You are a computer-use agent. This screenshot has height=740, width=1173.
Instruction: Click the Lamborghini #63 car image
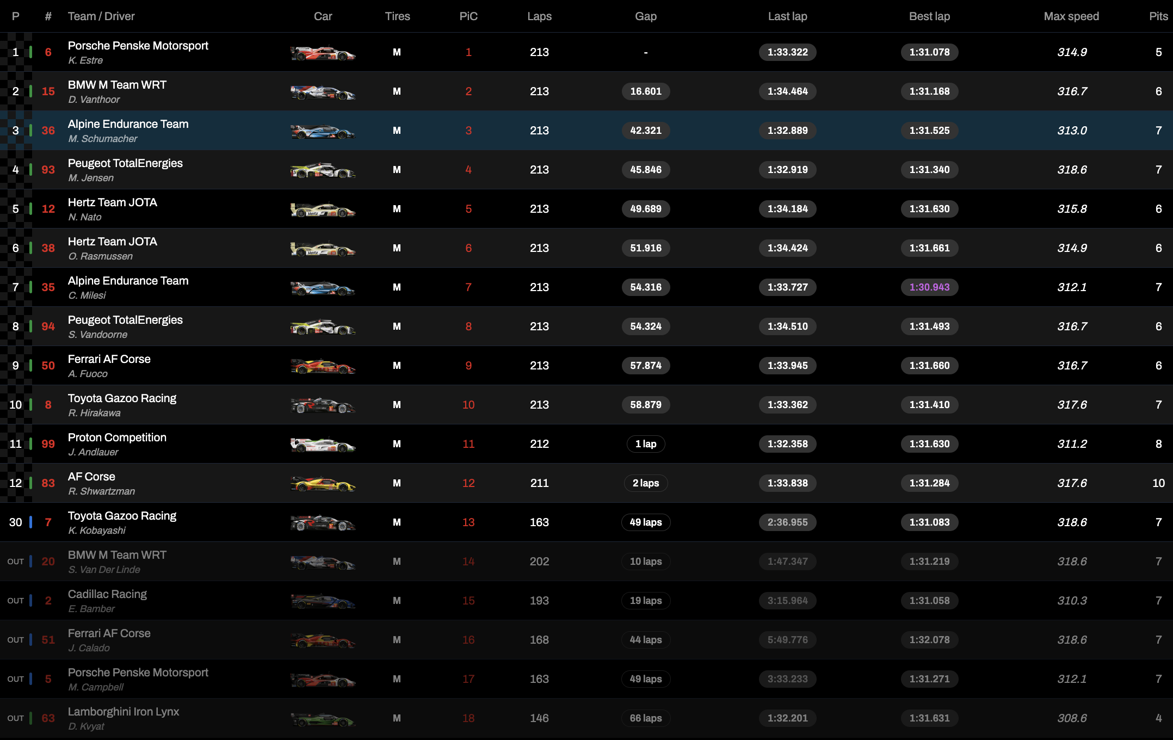tap(323, 719)
